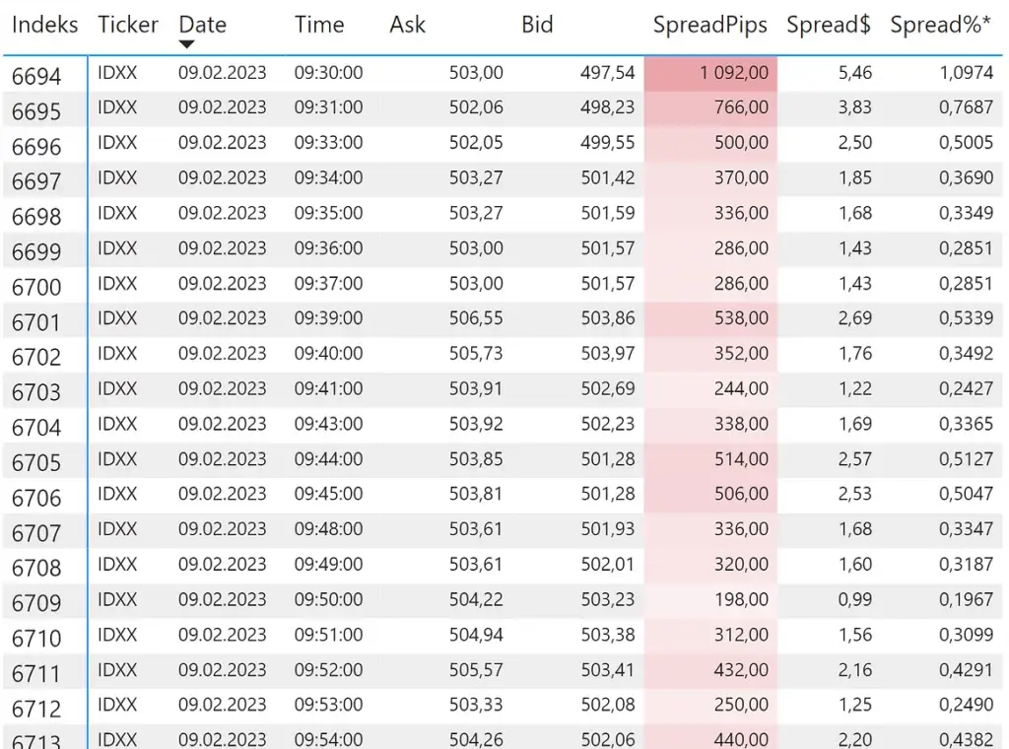Sort table by Indeks column header

click(45, 25)
